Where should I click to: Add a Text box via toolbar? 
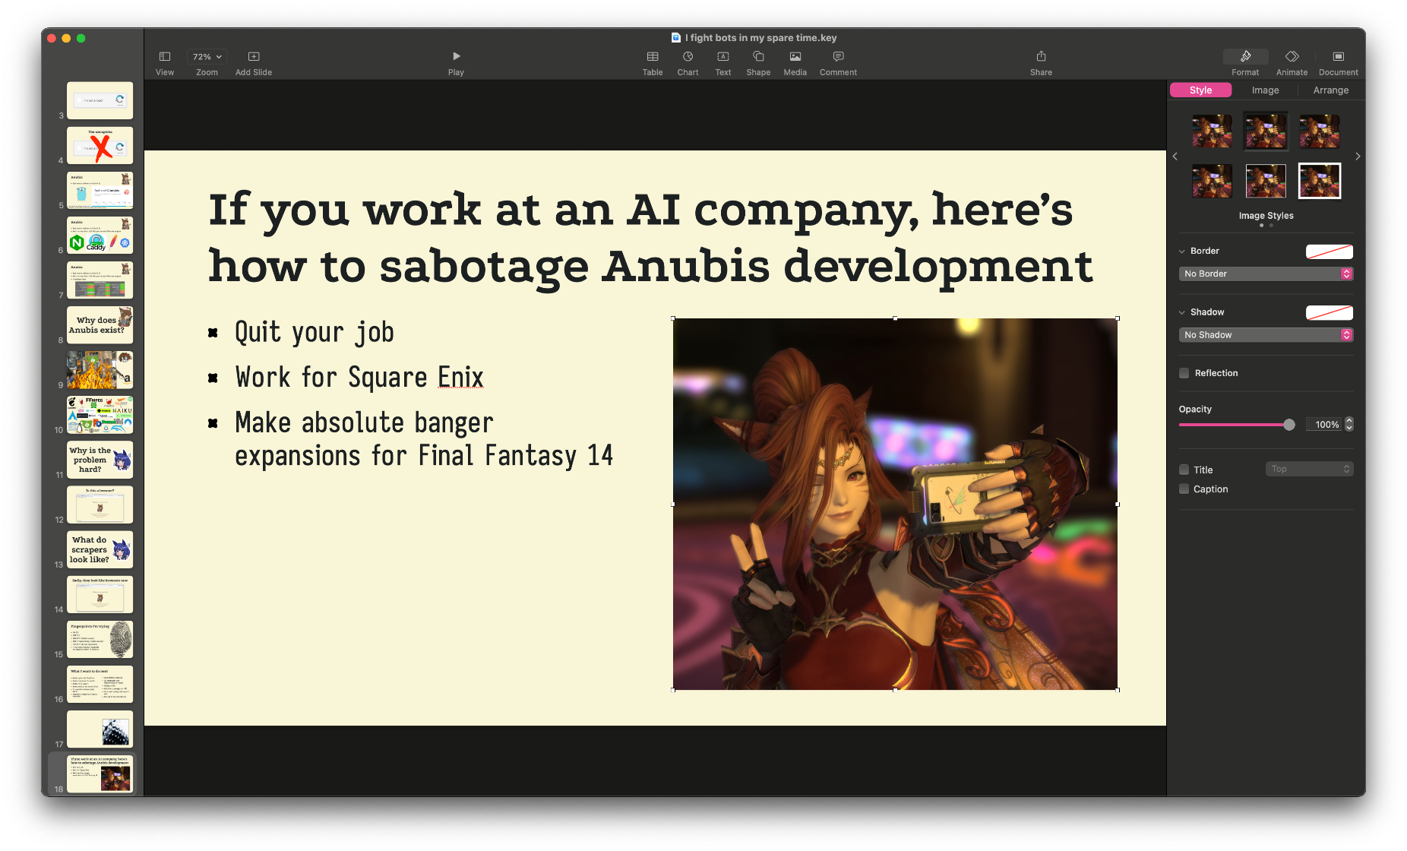(x=722, y=57)
